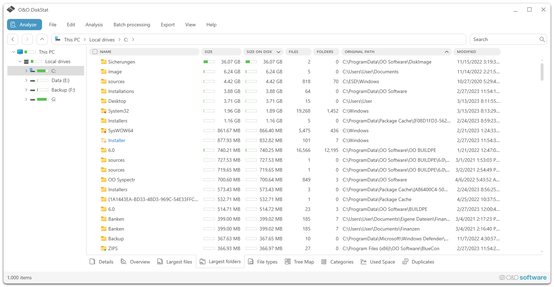
Task: Collapse the This PC tree node
Action: (x=14, y=52)
